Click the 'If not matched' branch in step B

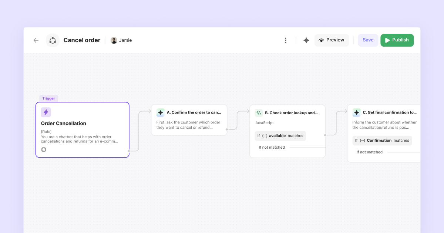coord(272,147)
